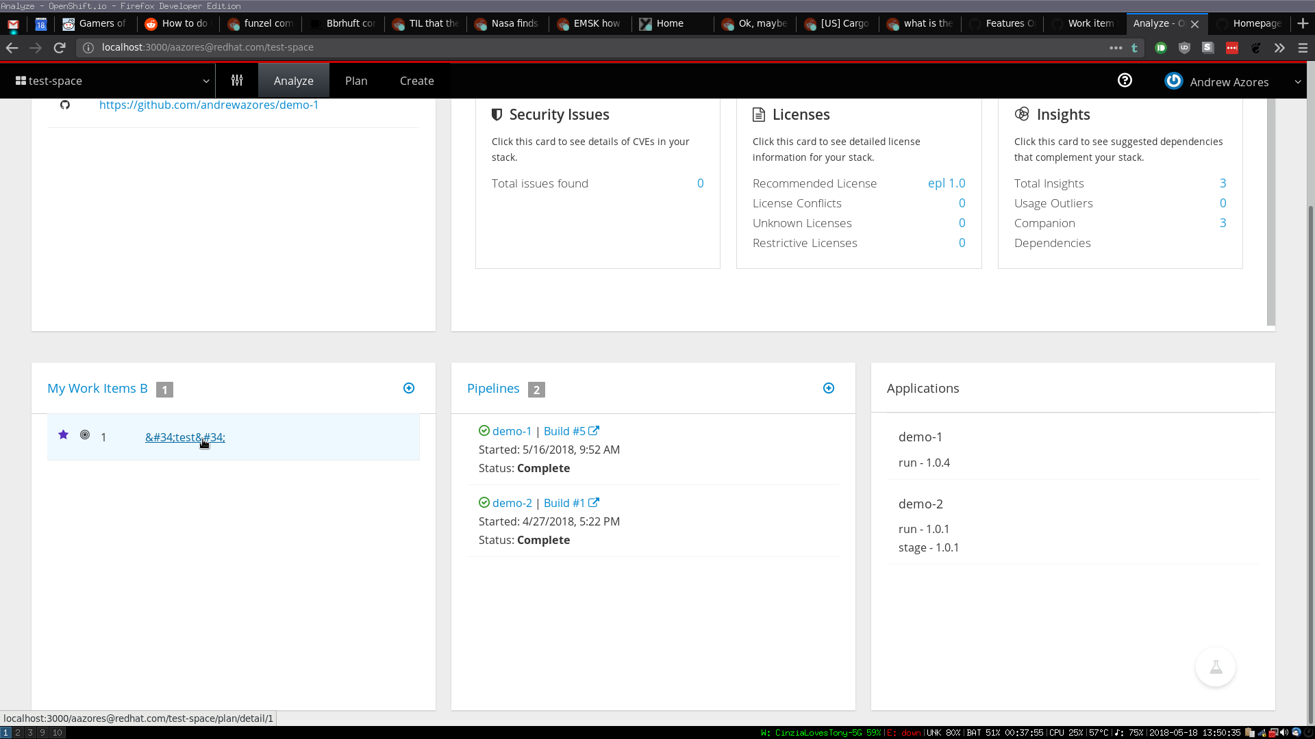Expand the browser toolbar overflow chevron
1315x739 pixels.
pyautogui.click(x=1279, y=48)
